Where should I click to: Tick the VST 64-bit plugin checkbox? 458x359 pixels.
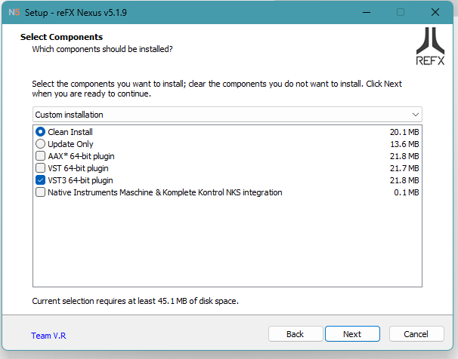coord(40,168)
